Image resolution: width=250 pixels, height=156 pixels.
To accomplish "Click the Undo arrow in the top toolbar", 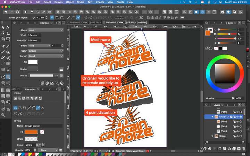I will click(6, 12).
